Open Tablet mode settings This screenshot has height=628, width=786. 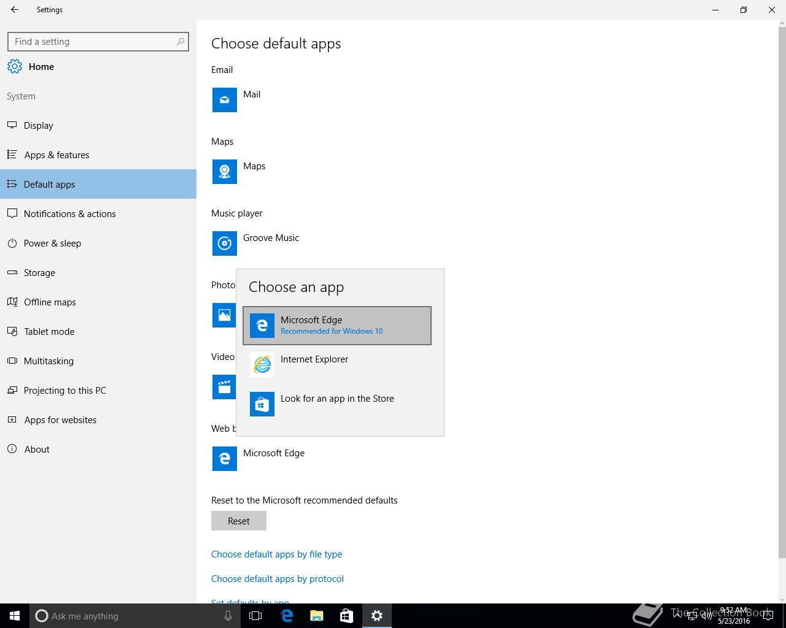pos(98,331)
